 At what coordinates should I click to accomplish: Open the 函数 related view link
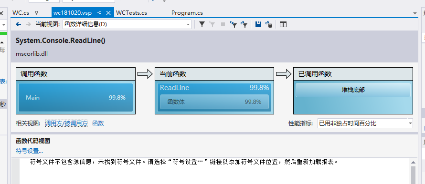coord(98,123)
